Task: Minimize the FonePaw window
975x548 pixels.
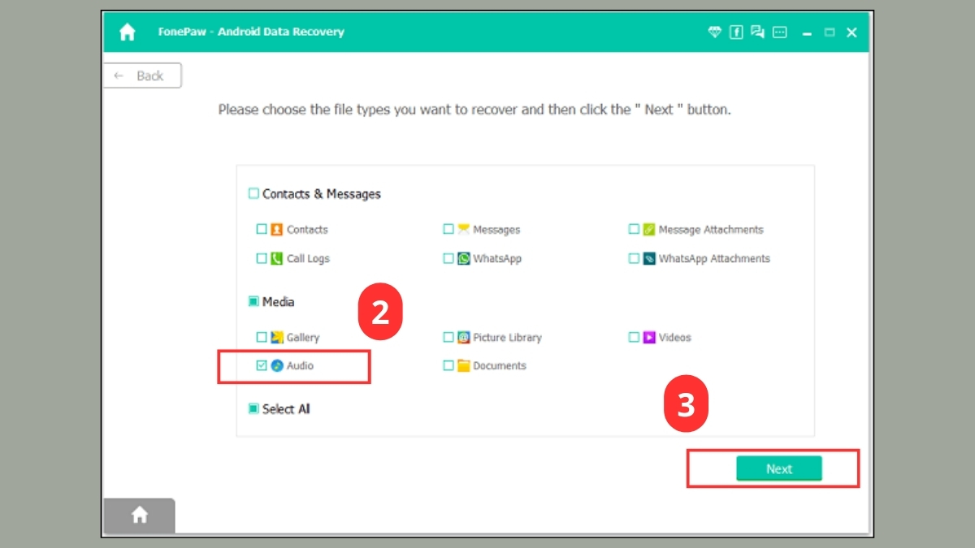Action: [808, 32]
